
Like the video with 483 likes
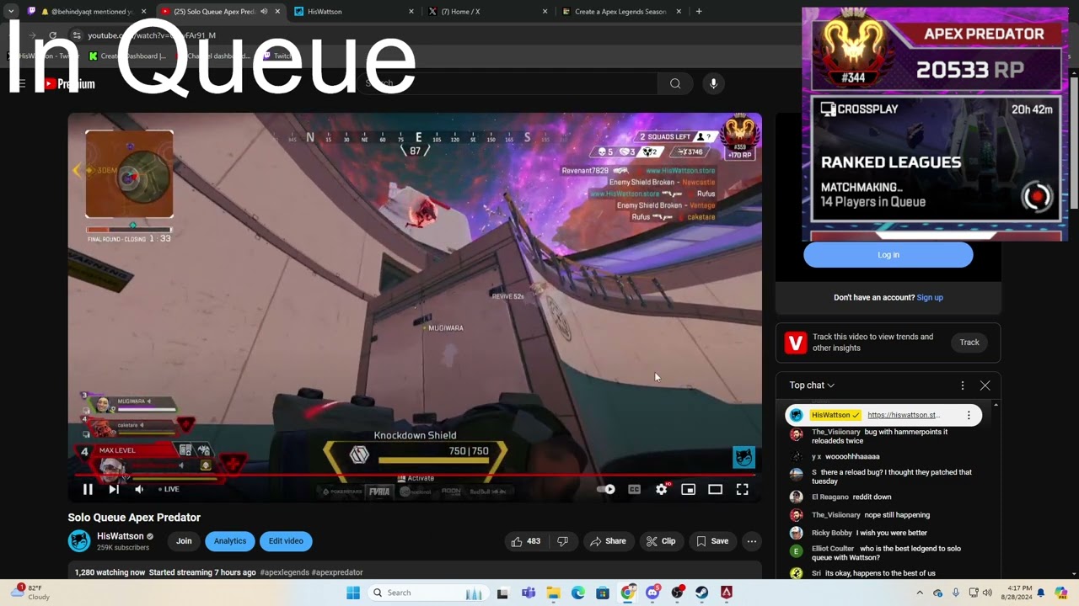click(x=526, y=541)
